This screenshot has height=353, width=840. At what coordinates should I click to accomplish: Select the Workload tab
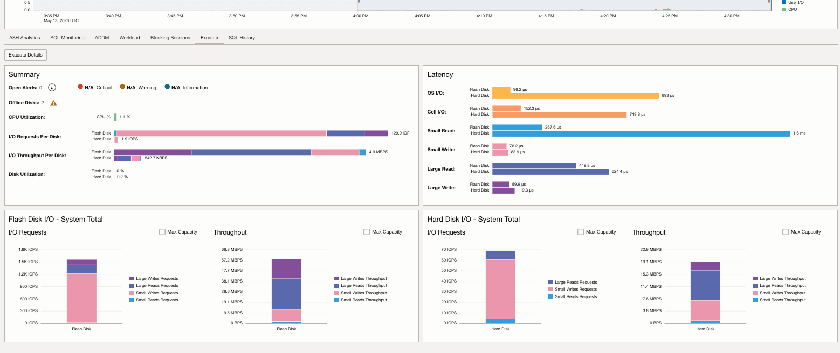coord(129,38)
